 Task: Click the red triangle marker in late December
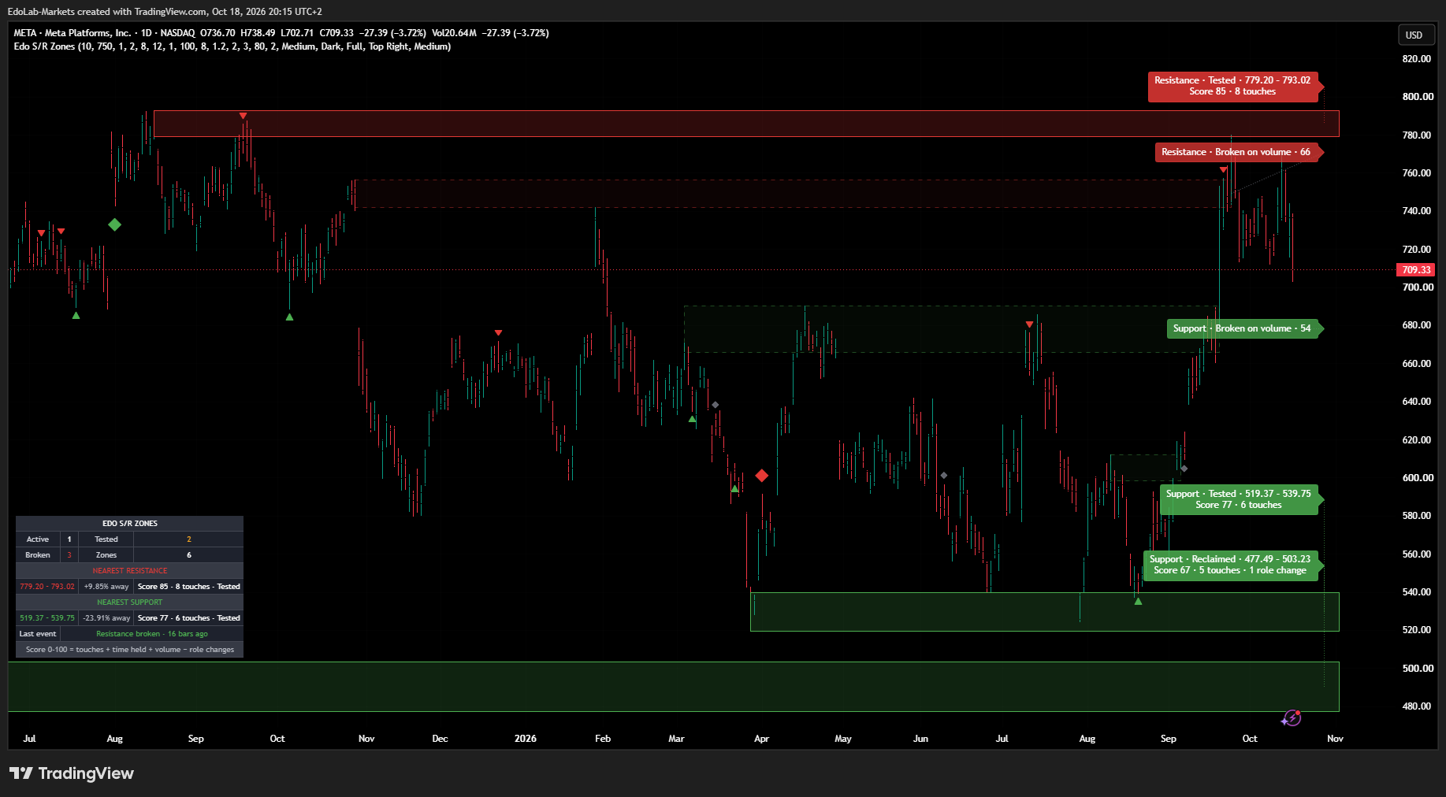(498, 333)
